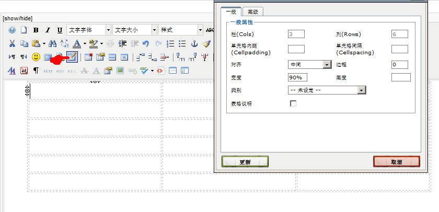Click the 更新 update button
439x212 pixels.
coord(245,161)
